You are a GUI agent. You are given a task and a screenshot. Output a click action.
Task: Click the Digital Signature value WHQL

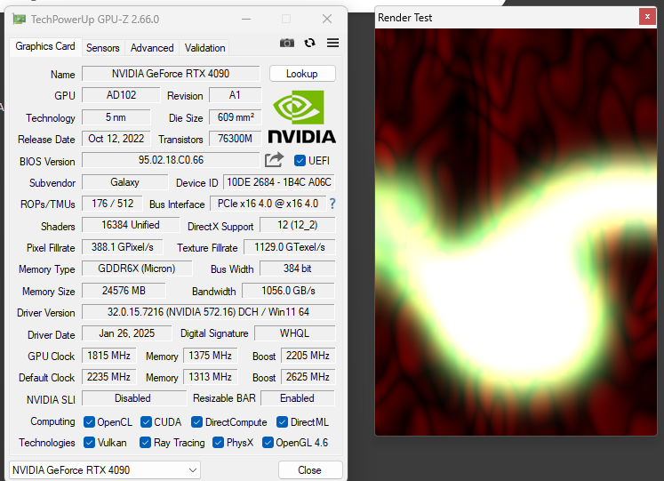pos(295,333)
